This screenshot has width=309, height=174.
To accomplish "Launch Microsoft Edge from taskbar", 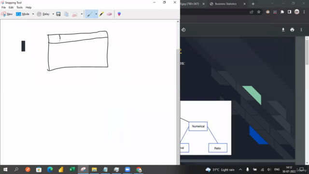I will click(x=50, y=170).
